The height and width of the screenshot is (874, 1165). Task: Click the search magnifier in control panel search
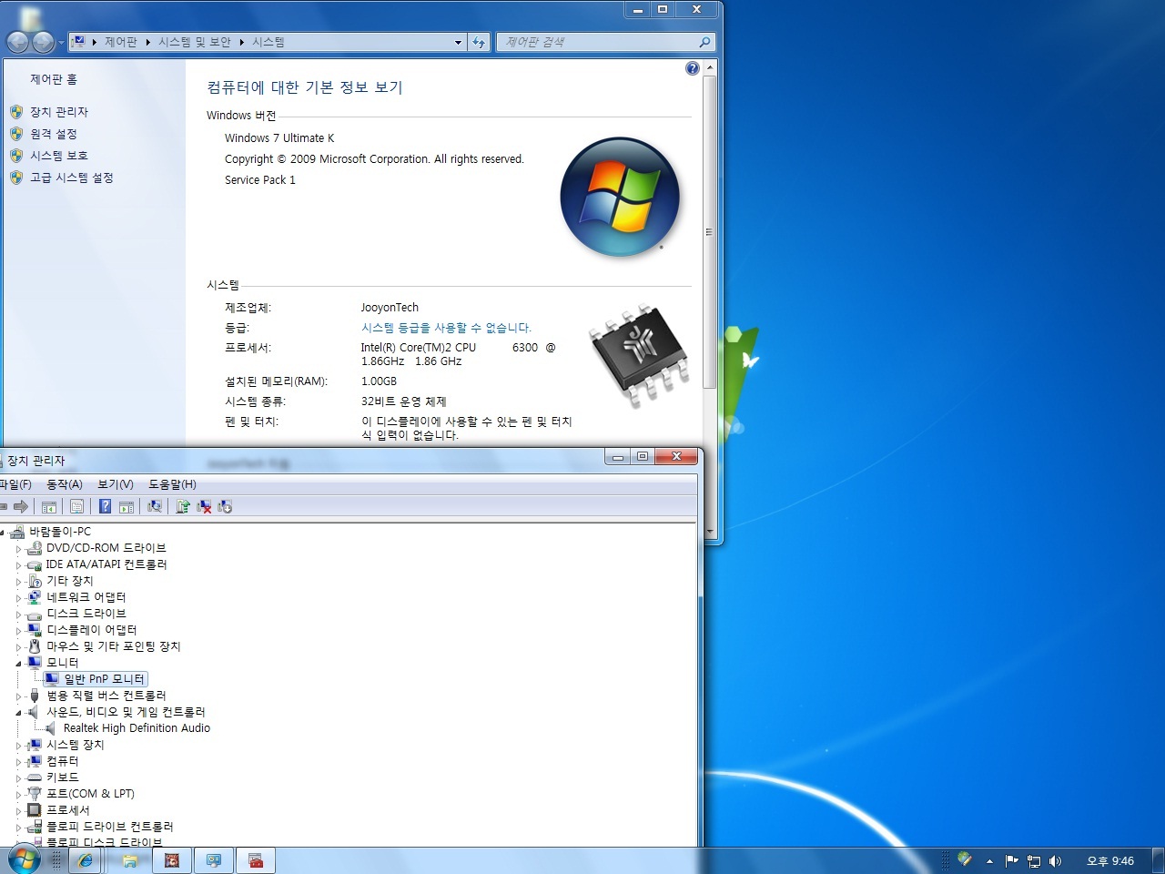point(704,42)
